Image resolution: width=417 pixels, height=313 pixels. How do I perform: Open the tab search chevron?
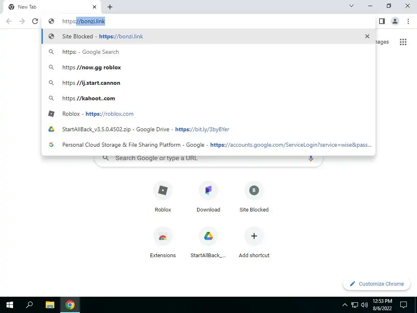point(351,6)
